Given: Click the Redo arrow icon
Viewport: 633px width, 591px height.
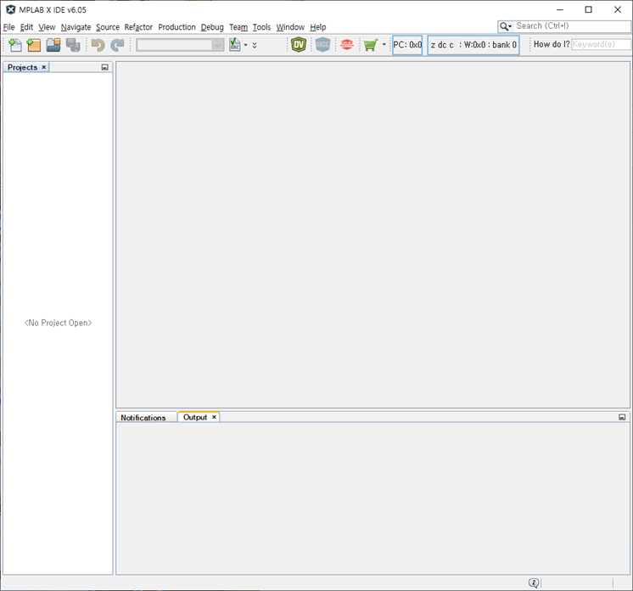Looking at the screenshot, I should [x=117, y=45].
